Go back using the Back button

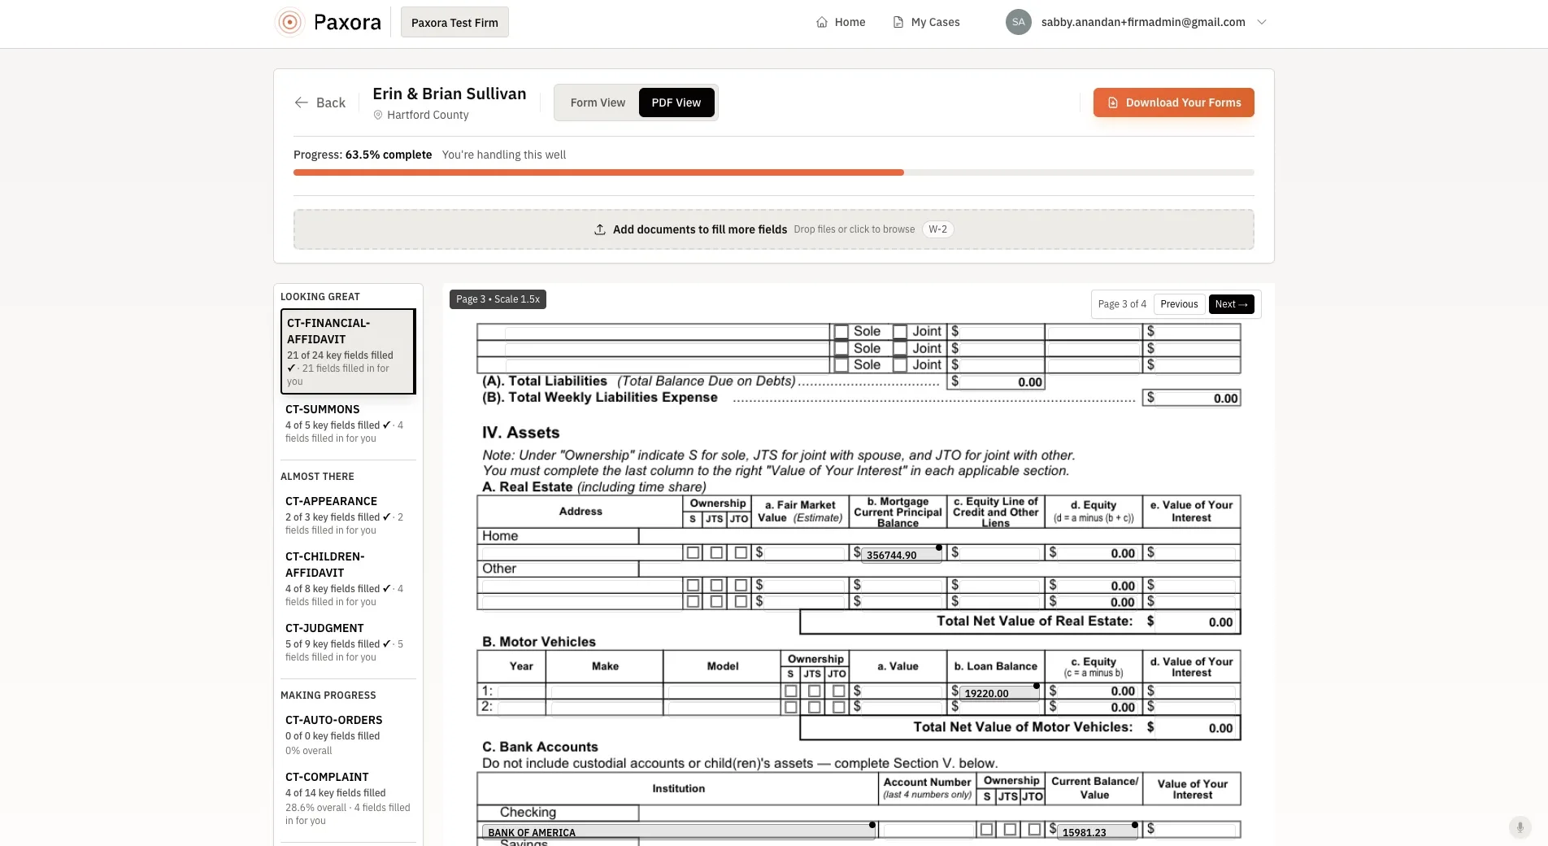tap(320, 102)
